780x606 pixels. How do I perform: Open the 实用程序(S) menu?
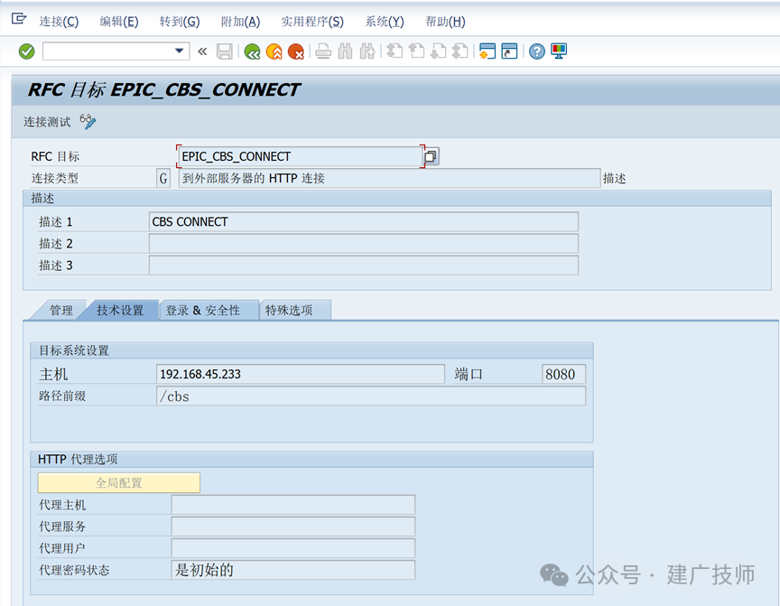point(312,22)
